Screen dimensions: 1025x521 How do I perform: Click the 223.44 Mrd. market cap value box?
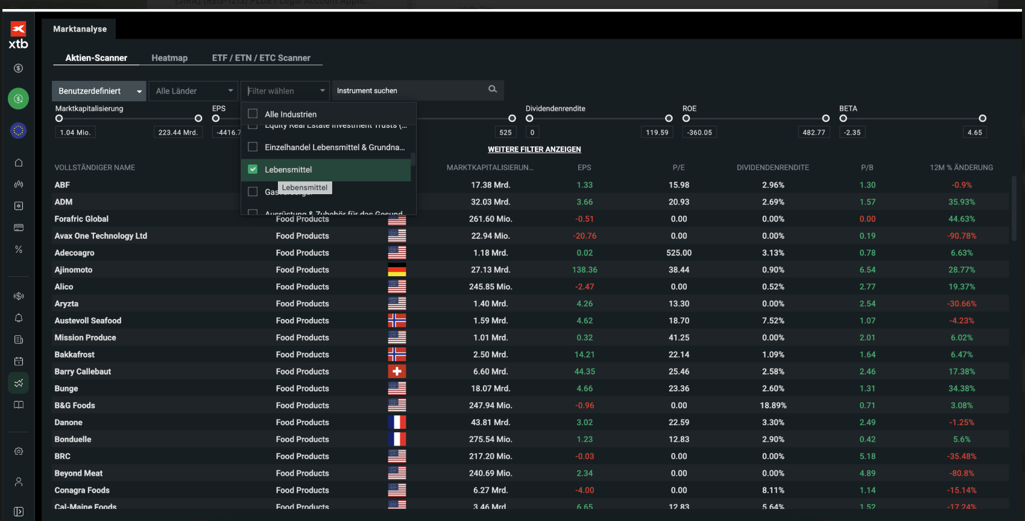click(178, 133)
